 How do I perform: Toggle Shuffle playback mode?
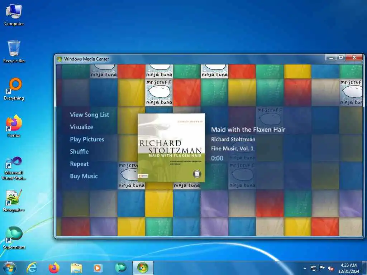[x=79, y=151]
